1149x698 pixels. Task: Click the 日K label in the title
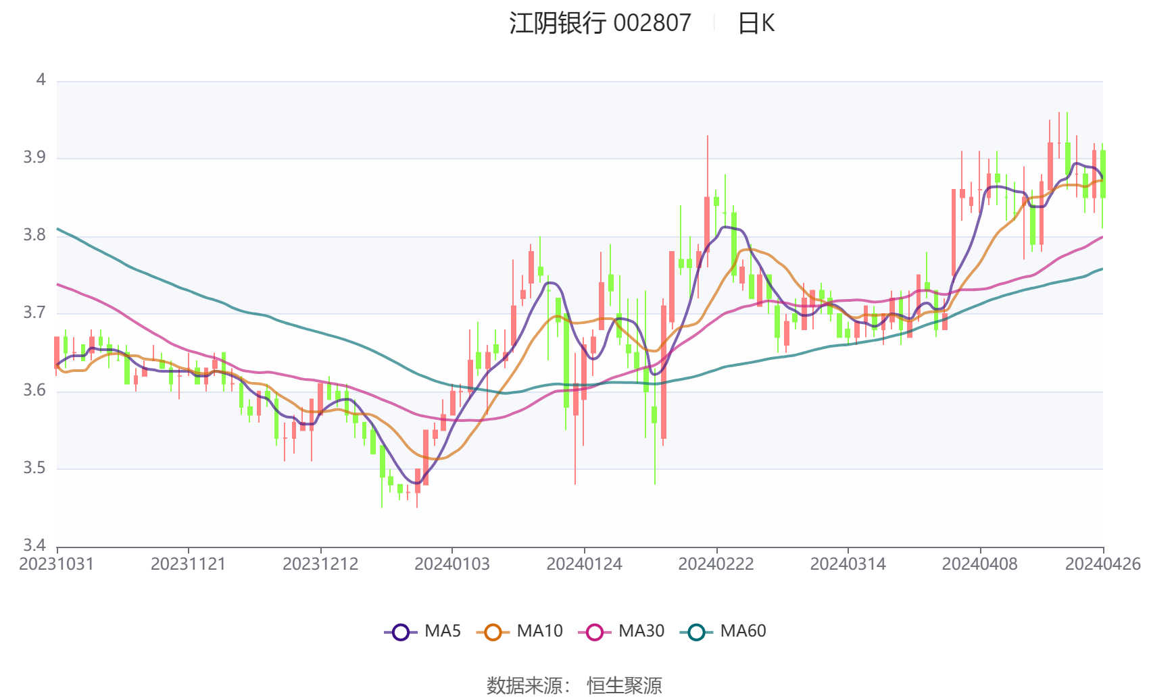coord(756,24)
